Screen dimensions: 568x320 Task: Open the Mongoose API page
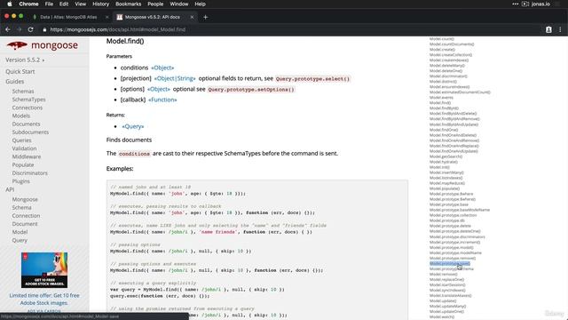[x=25, y=199]
